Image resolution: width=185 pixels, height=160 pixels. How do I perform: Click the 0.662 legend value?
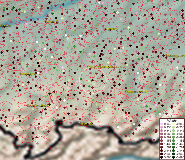click(167, 134)
